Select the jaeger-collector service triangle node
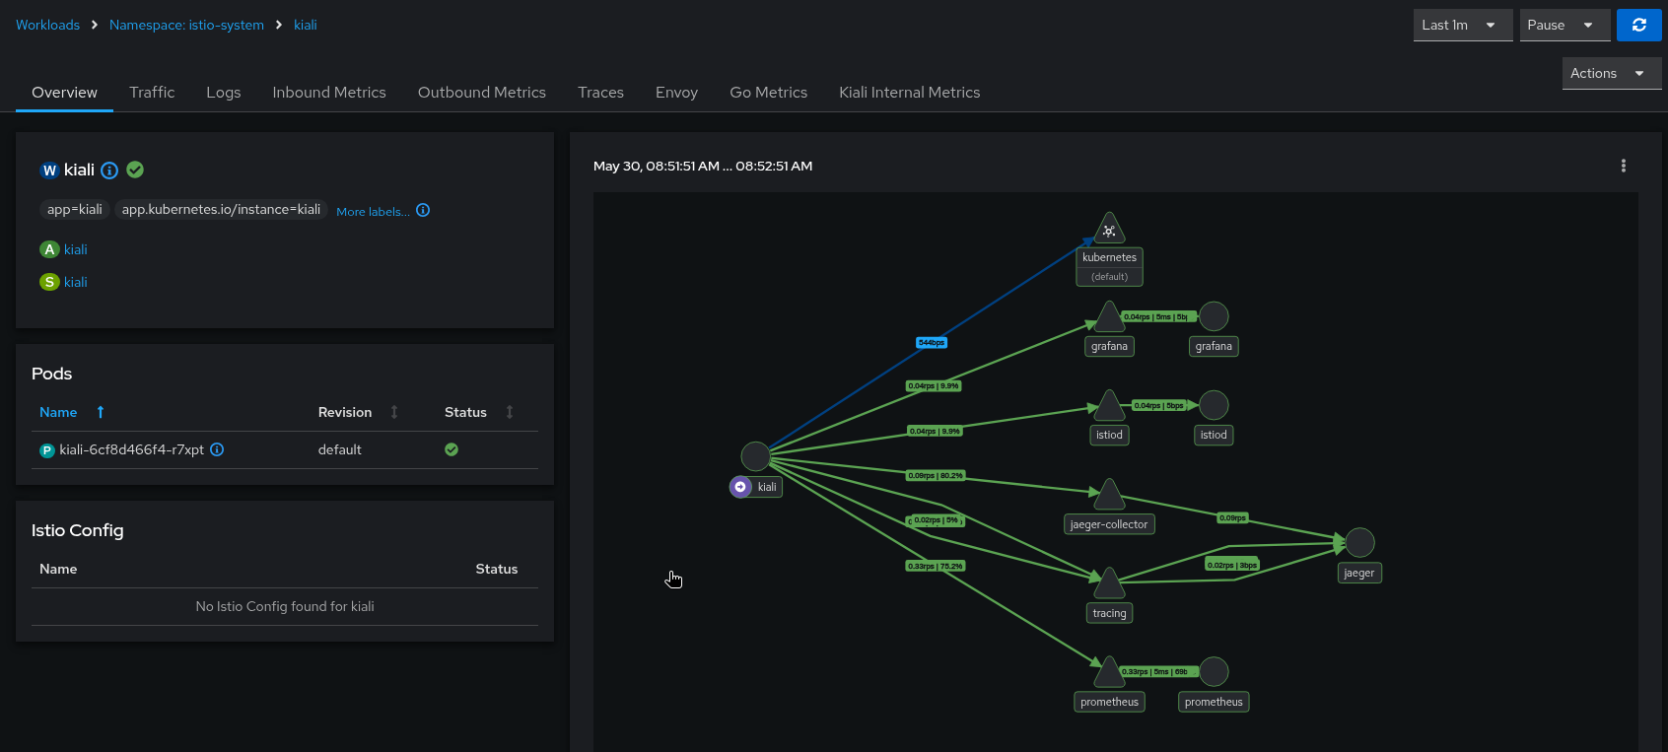The height and width of the screenshot is (752, 1668). click(1109, 495)
